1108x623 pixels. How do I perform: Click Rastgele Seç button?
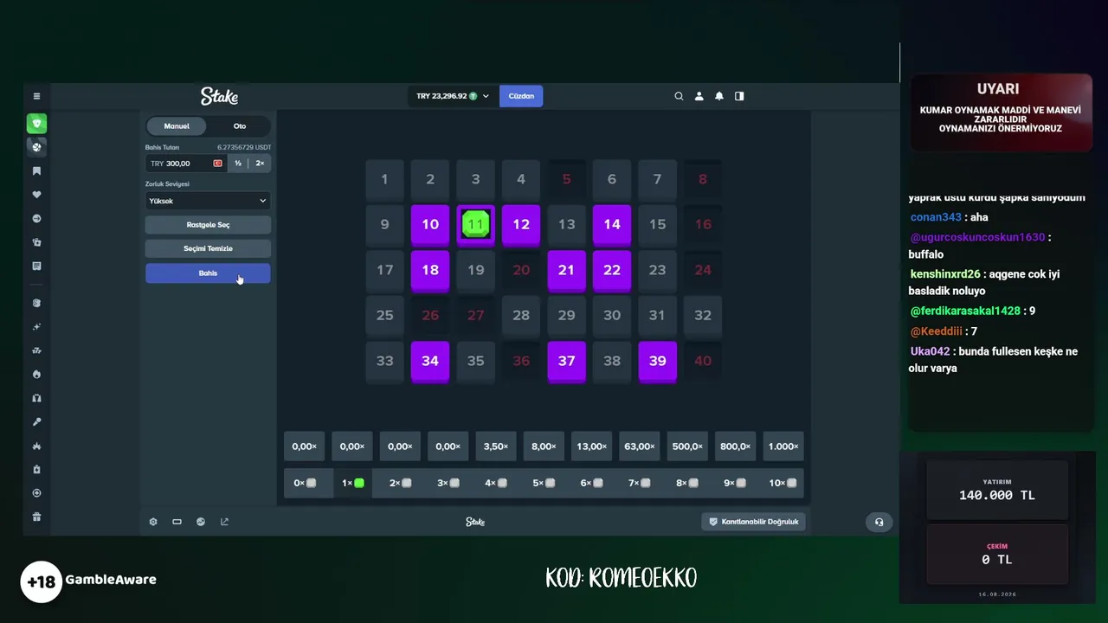(x=208, y=225)
